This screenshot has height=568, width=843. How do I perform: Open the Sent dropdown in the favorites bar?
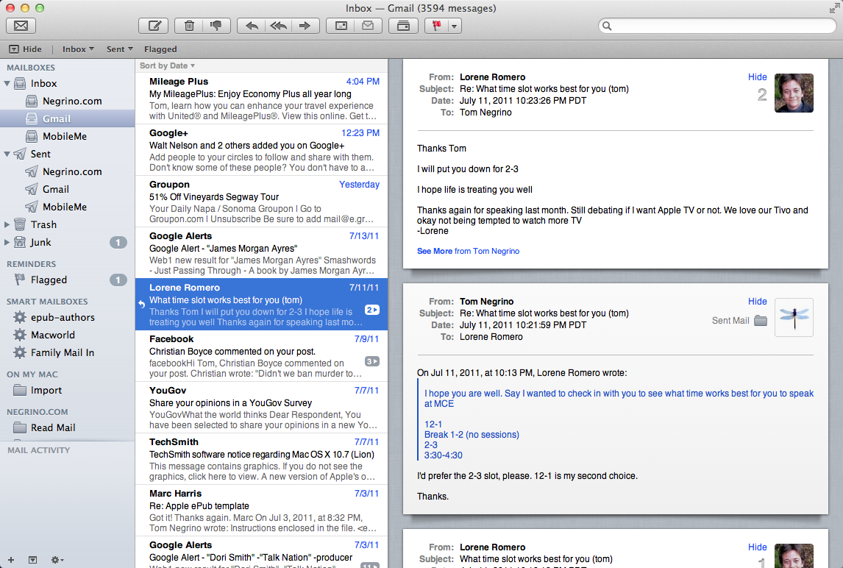pos(119,49)
